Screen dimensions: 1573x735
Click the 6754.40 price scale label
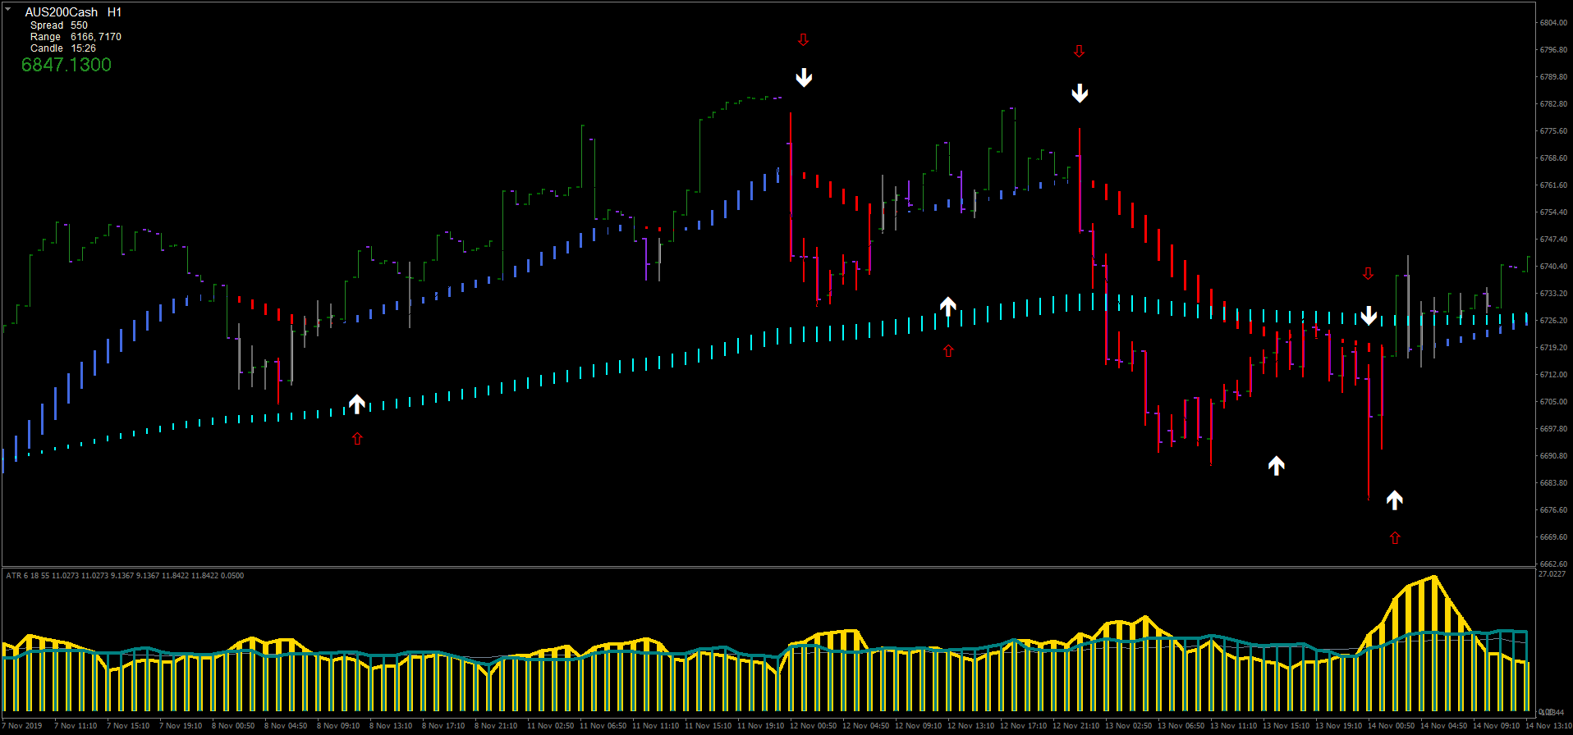1554,212
